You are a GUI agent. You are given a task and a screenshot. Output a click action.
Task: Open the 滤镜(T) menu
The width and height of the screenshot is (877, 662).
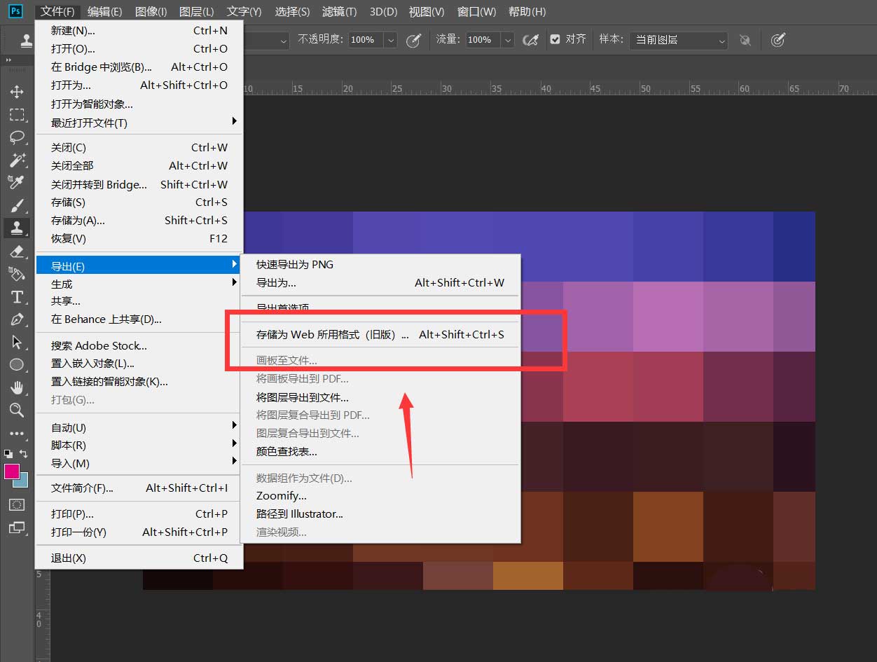pos(339,11)
